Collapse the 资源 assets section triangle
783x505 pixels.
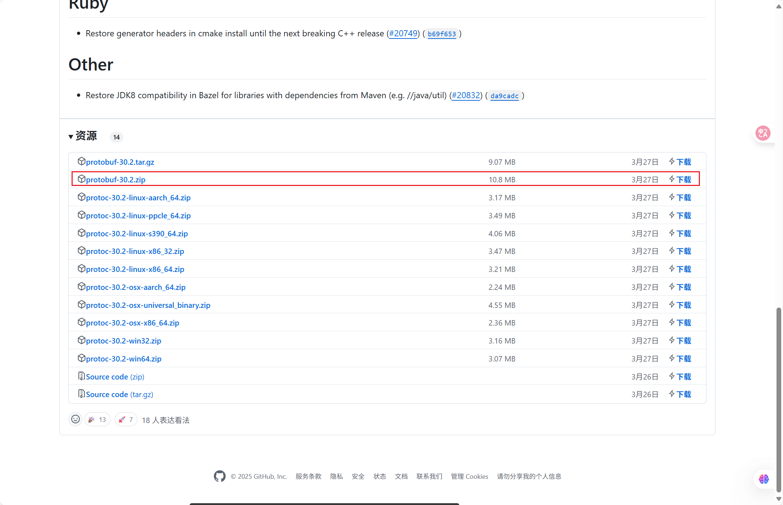click(x=71, y=137)
